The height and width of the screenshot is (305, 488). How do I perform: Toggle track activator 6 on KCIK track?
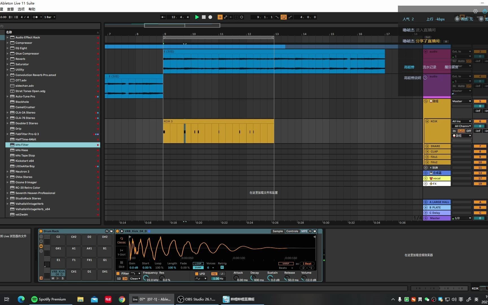click(x=480, y=121)
